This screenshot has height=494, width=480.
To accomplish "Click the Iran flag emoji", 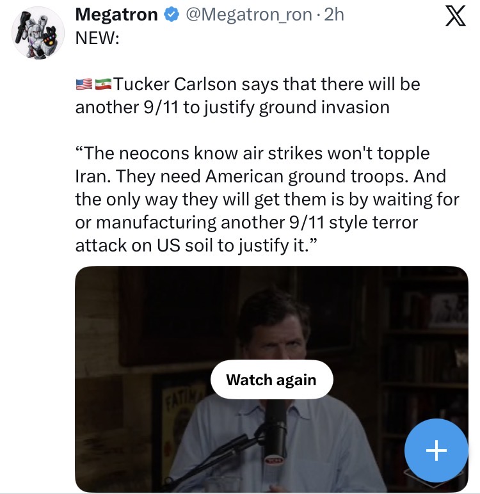I will (x=103, y=84).
